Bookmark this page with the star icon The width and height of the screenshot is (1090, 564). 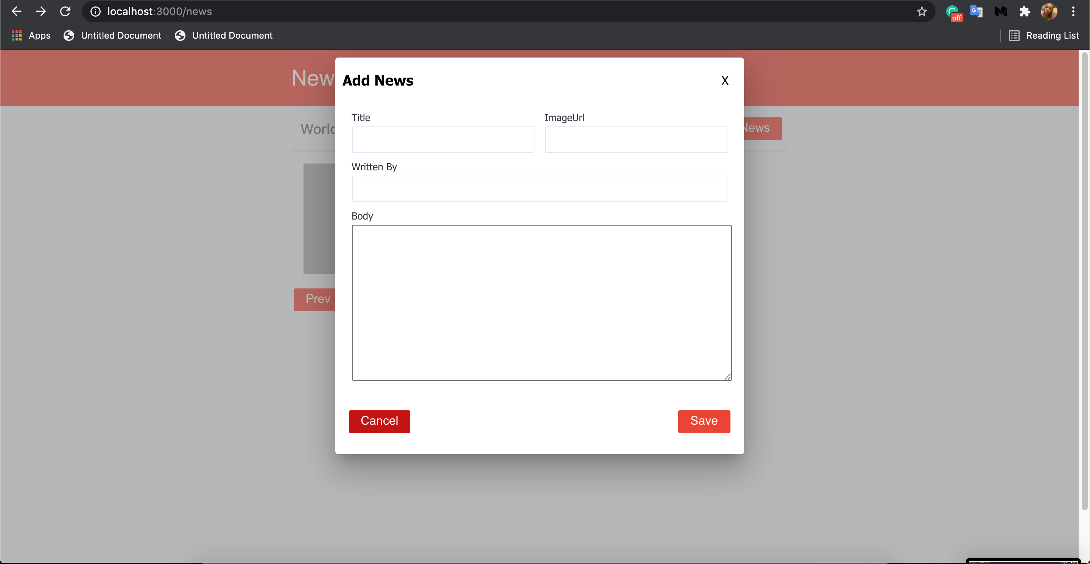(922, 11)
